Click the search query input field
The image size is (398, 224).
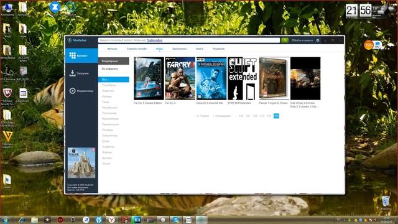(189, 40)
